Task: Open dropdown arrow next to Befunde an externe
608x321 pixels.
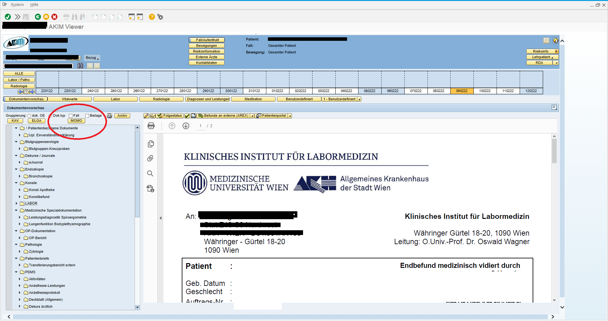Action: (252, 116)
